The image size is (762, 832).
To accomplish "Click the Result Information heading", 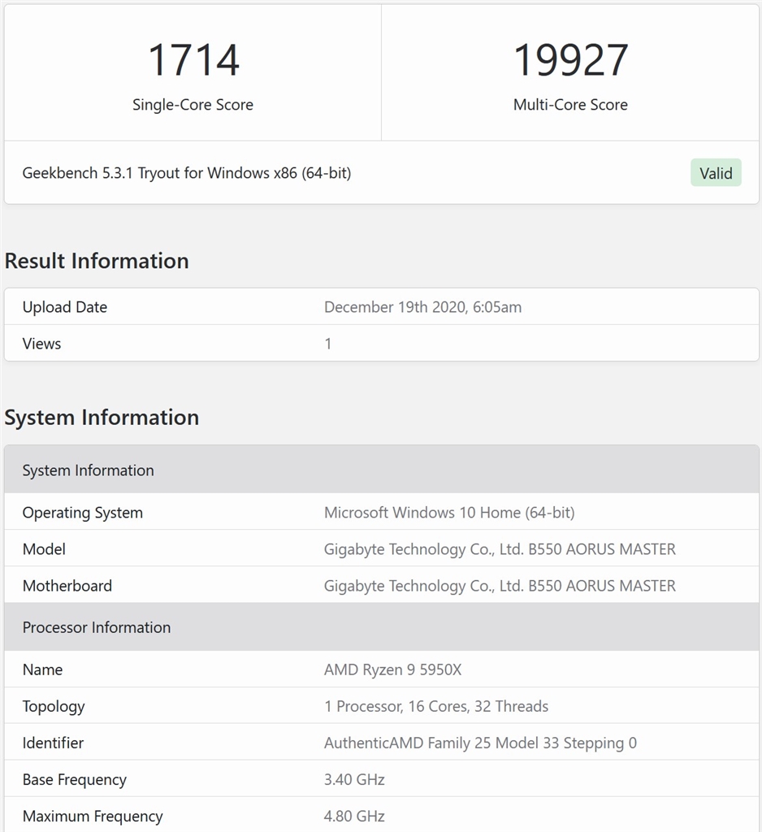I will pos(97,261).
